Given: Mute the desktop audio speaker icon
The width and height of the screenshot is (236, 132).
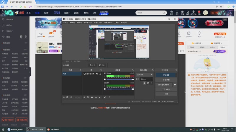Looking at the screenshot, I should coord(105,89).
